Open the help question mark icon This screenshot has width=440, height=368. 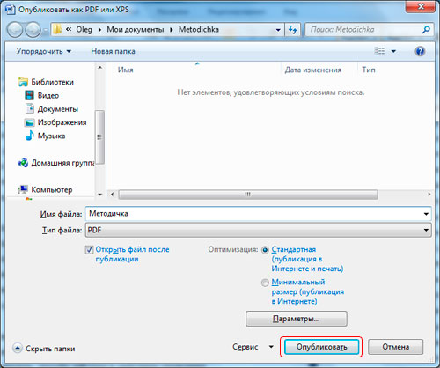(x=420, y=51)
